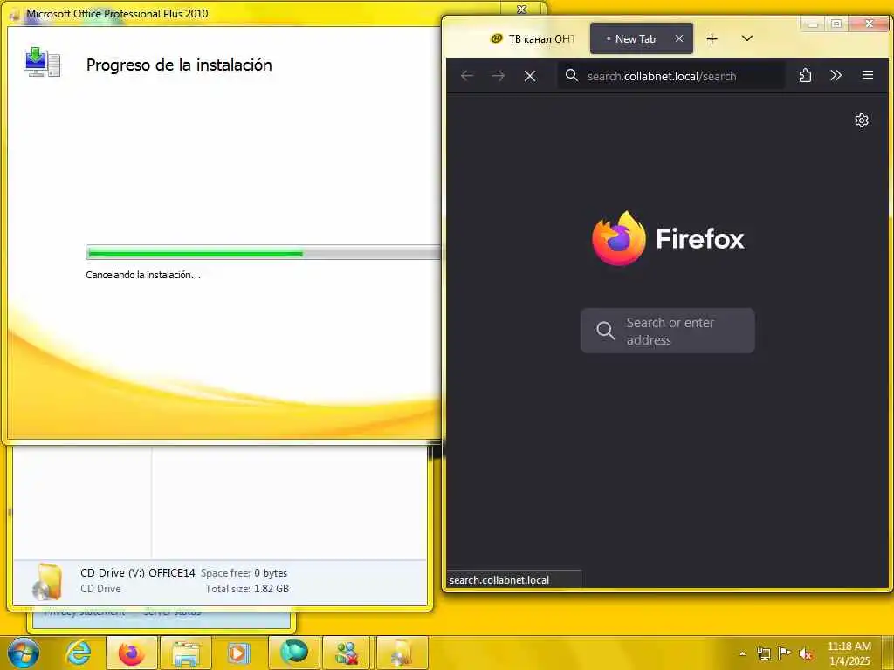Click the Space free 0 bytes text
The height and width of the screenshot is (670, 894).
tap(244, 572)
